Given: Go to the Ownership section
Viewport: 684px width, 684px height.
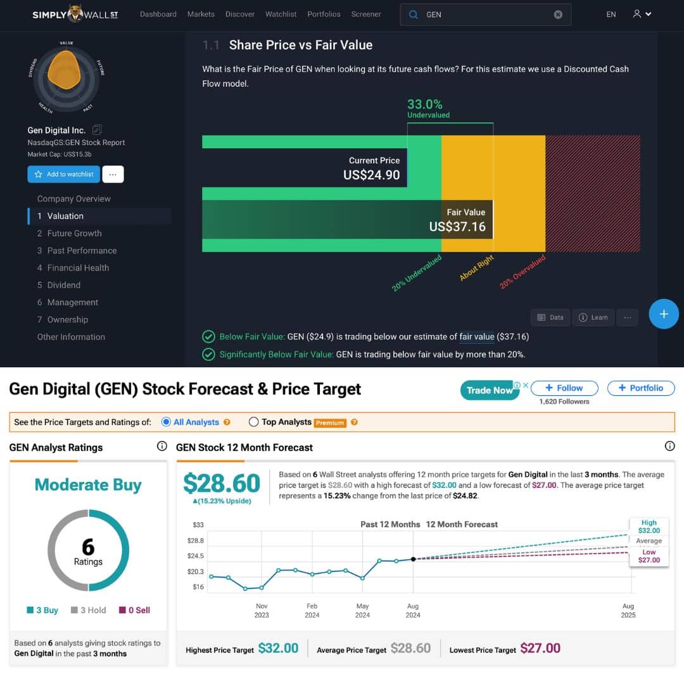Looking at the screenshot, I should pyautogui.click(x=62, y=320).
